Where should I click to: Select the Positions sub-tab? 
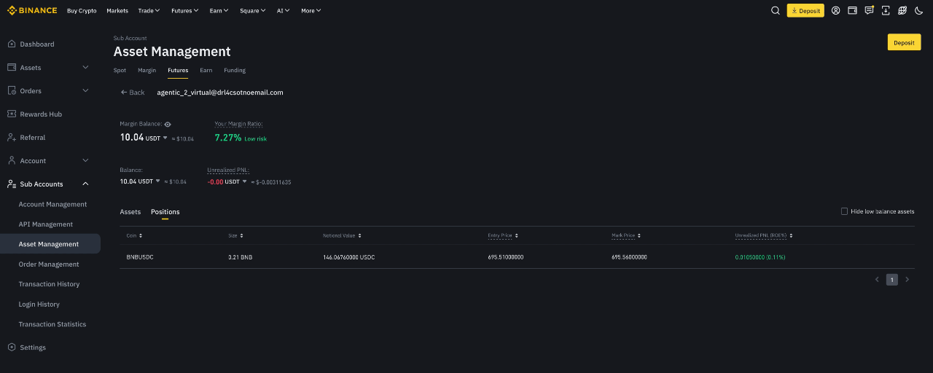pos(165,211)
